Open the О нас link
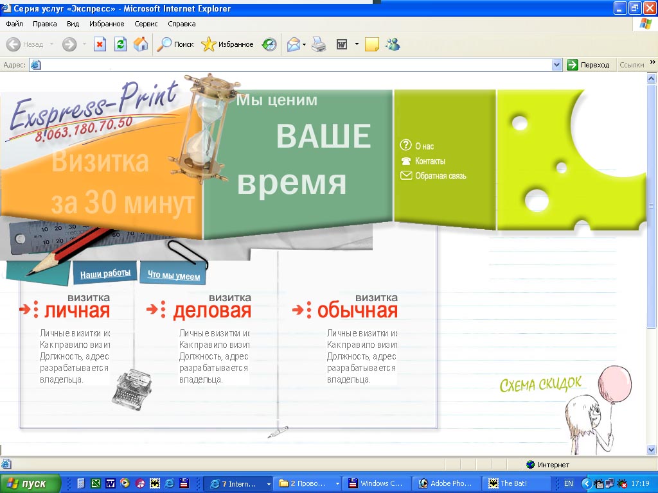The image size is (658, 493). click(x=424, y=146)
